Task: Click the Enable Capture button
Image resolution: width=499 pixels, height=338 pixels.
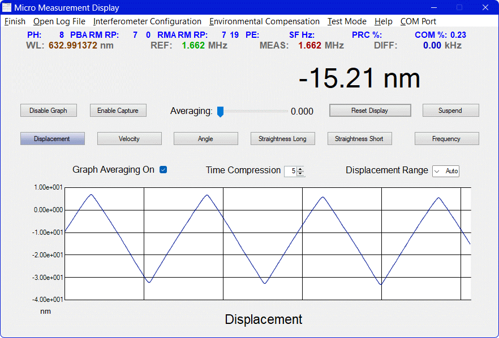Action: [x=118, y=111]
